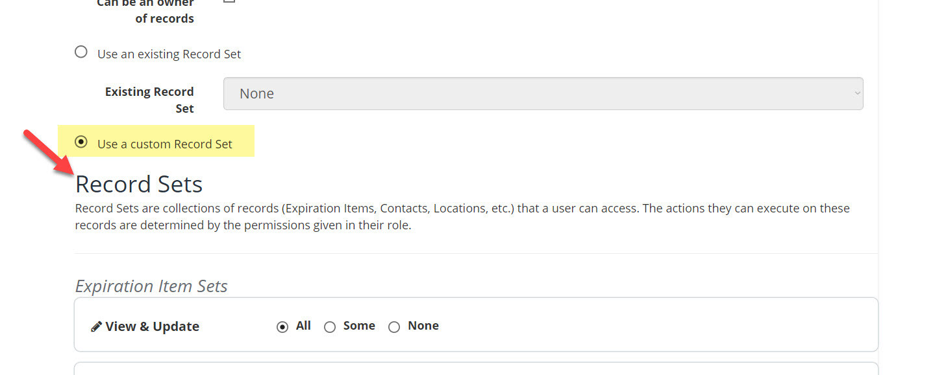Click the chevron arrow on Existing Record Set dropdown
Image resolution: width=948 pixels, height=375 pixels.
(857, 93)
